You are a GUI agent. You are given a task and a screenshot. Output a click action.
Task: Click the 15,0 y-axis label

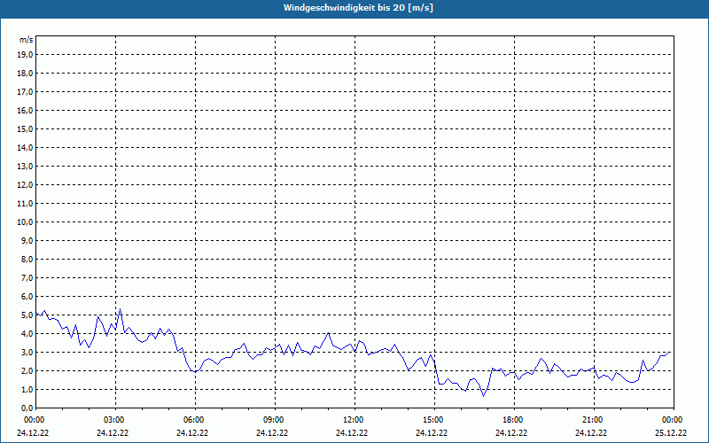[x=25, y=129]
